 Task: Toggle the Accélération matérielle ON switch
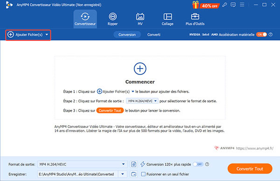coord(261,34)
